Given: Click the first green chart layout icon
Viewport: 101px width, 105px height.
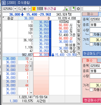Looking at the screenshot, I should click(68, 9).
